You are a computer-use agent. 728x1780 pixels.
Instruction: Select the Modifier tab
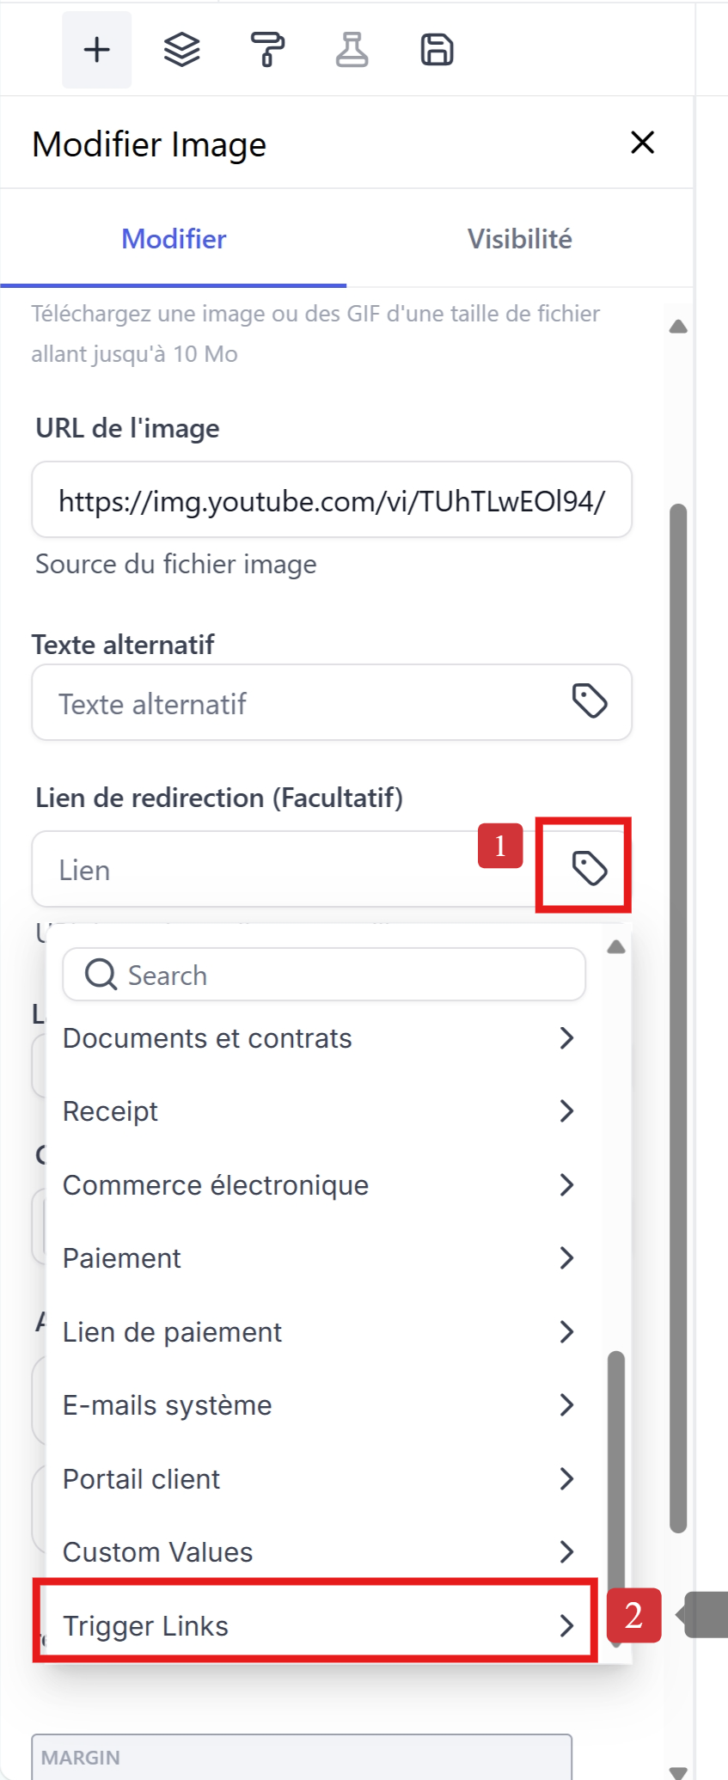(x=174, y=239)
